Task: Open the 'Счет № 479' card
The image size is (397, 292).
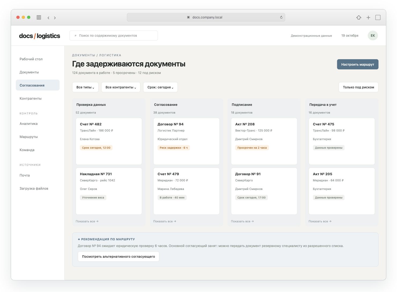Action: coord(186,191)
